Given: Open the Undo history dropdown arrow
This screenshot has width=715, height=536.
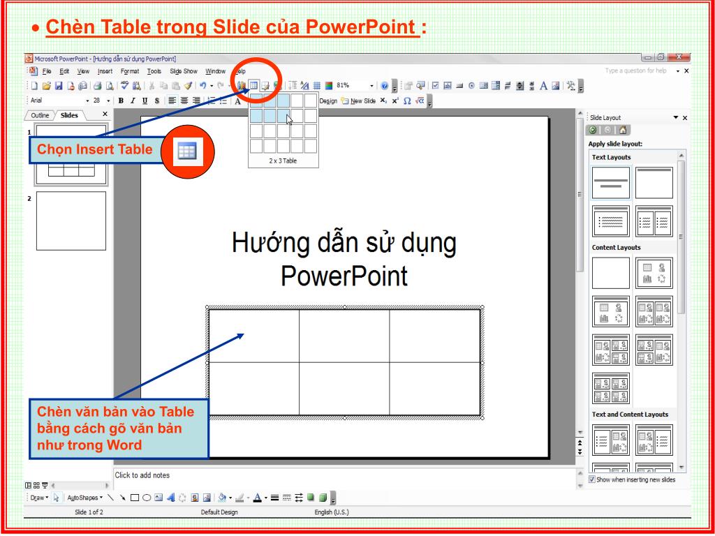Looking at the screenshot, I should 211,86.
